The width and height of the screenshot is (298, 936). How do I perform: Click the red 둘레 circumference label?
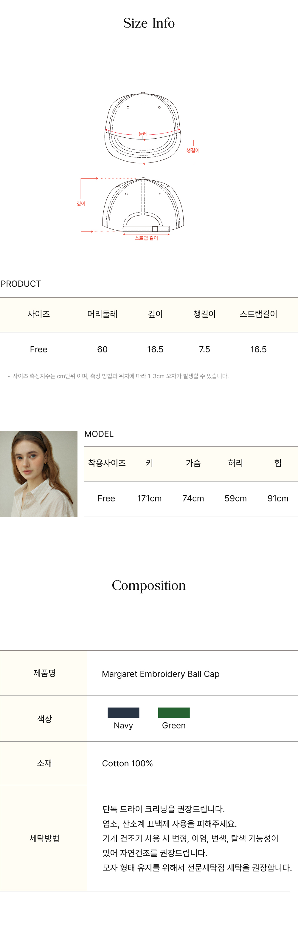tap(143, 134)
